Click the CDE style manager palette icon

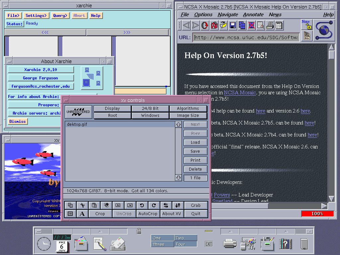point(248,243)
